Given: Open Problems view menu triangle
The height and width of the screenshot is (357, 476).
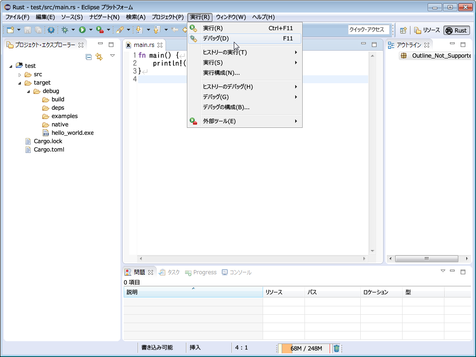Looking at the screenshot, I should tap(443, 271).
